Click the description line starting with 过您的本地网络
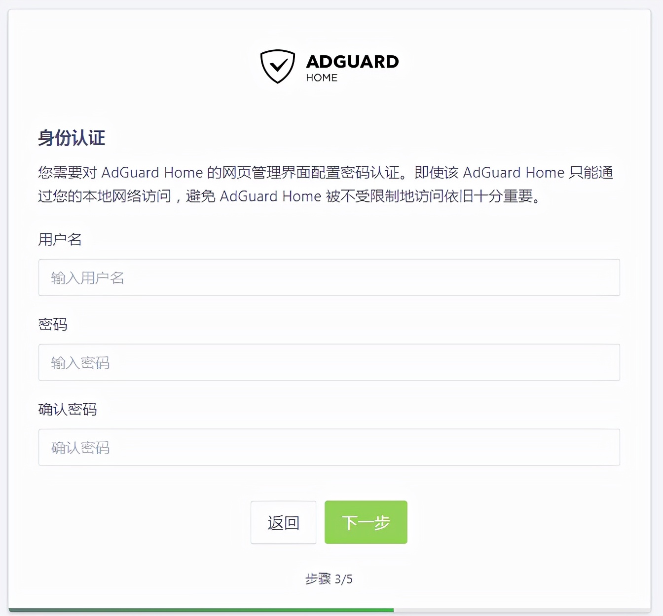This screenshot has height=616, width=663. click(290, 196)
